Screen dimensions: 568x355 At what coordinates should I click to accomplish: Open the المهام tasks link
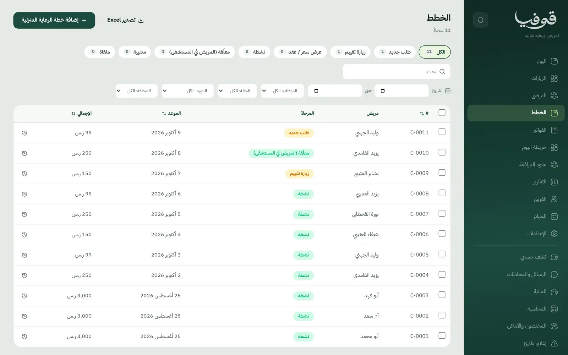coord(516,217)
